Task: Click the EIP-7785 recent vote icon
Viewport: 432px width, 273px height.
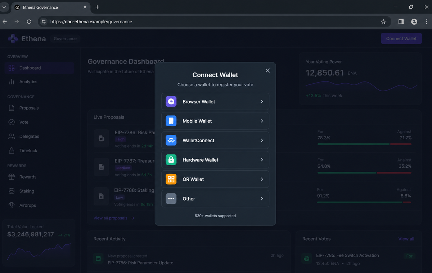Action: coord(307,258)
